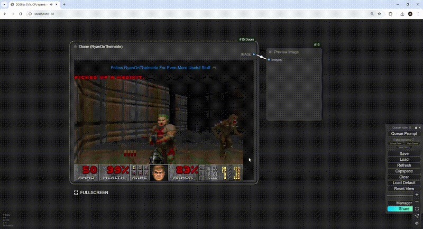Click the paper-plane arrow canvas icon
Screen dimensions: 423x229
pos(417,216)
